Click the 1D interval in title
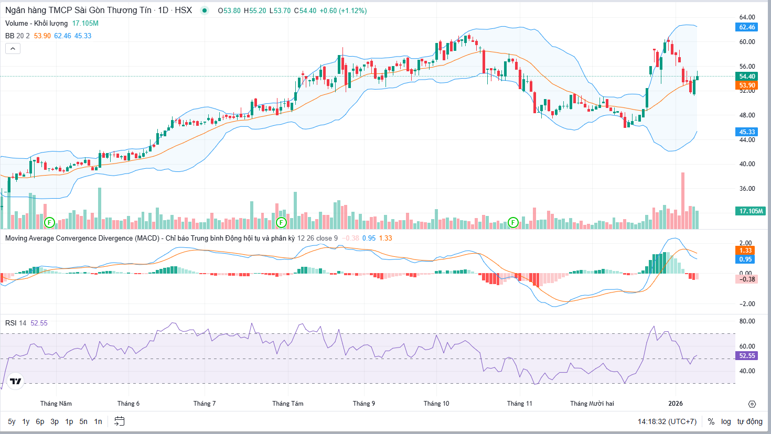Viewport: 771px width, 434px height. point(163,10)
